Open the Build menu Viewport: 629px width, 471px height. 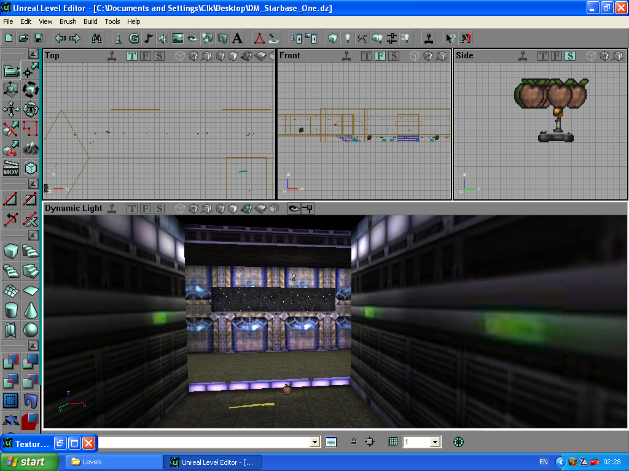[90, 21]
